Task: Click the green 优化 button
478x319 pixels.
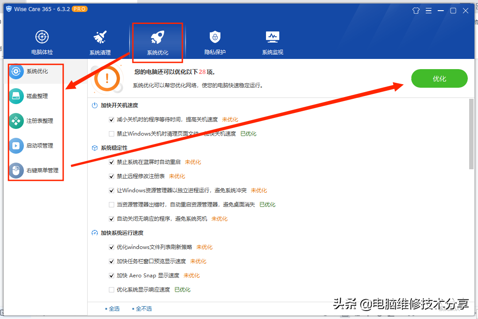Action: [x=439, y=78]
